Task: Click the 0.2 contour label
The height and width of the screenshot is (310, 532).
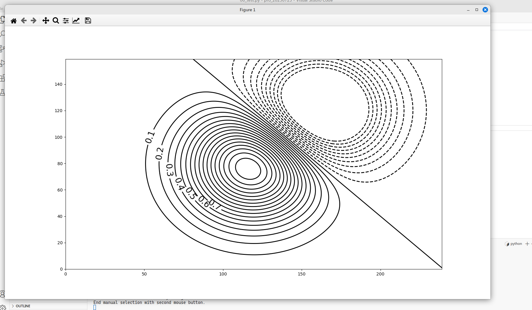Action: pyautogui.click(x=160, y=153)
